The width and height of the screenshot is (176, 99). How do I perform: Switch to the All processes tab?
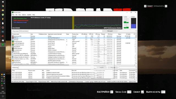pyautogui.click(x=15, y=31)
